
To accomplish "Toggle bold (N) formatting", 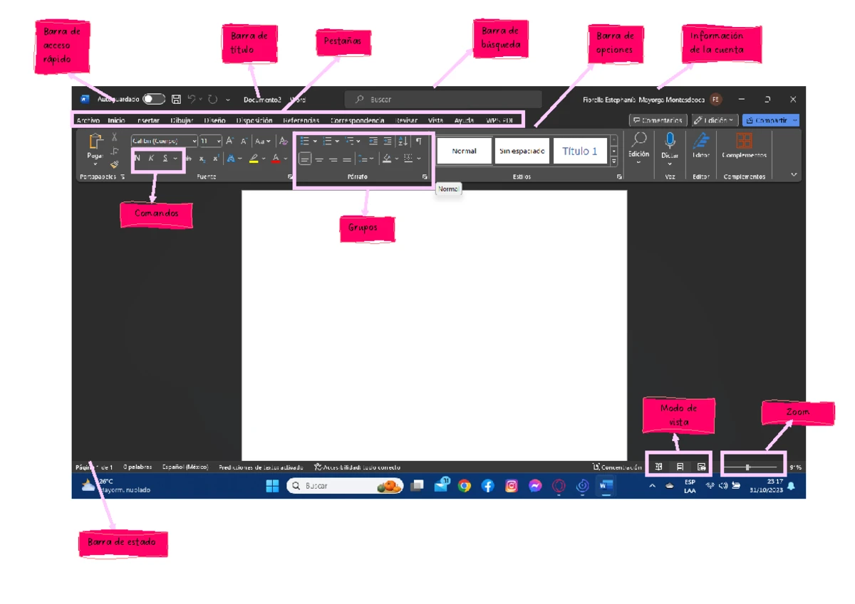I will coord(137,159).
